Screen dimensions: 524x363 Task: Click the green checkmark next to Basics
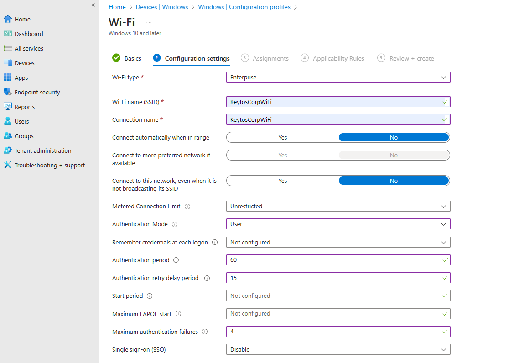point(116,58)
